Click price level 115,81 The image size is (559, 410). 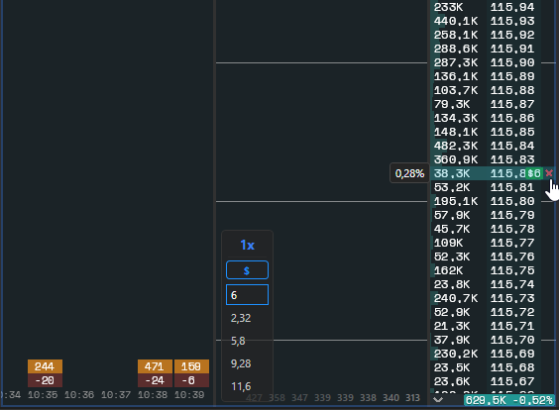pos(512,187)
